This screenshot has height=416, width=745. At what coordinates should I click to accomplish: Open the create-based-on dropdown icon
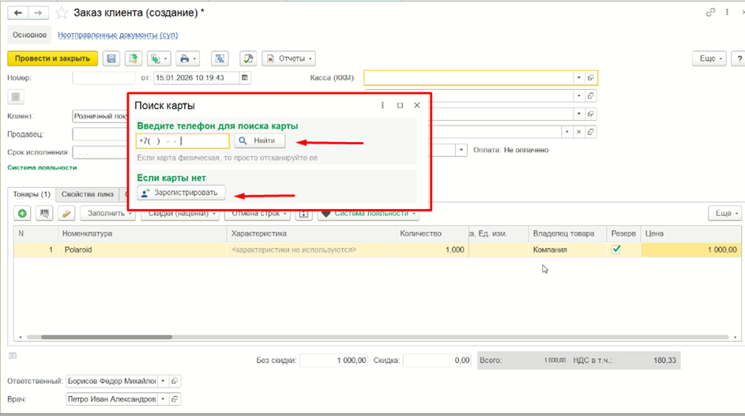(x=159, y=58)
